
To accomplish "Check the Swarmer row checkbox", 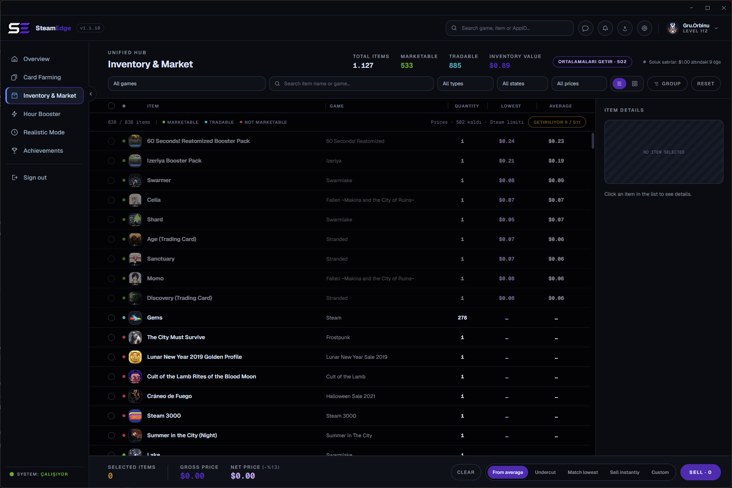I will 111,180.
